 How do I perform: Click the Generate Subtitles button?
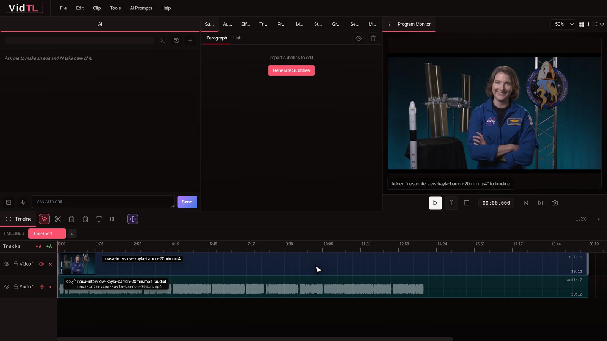291,70
